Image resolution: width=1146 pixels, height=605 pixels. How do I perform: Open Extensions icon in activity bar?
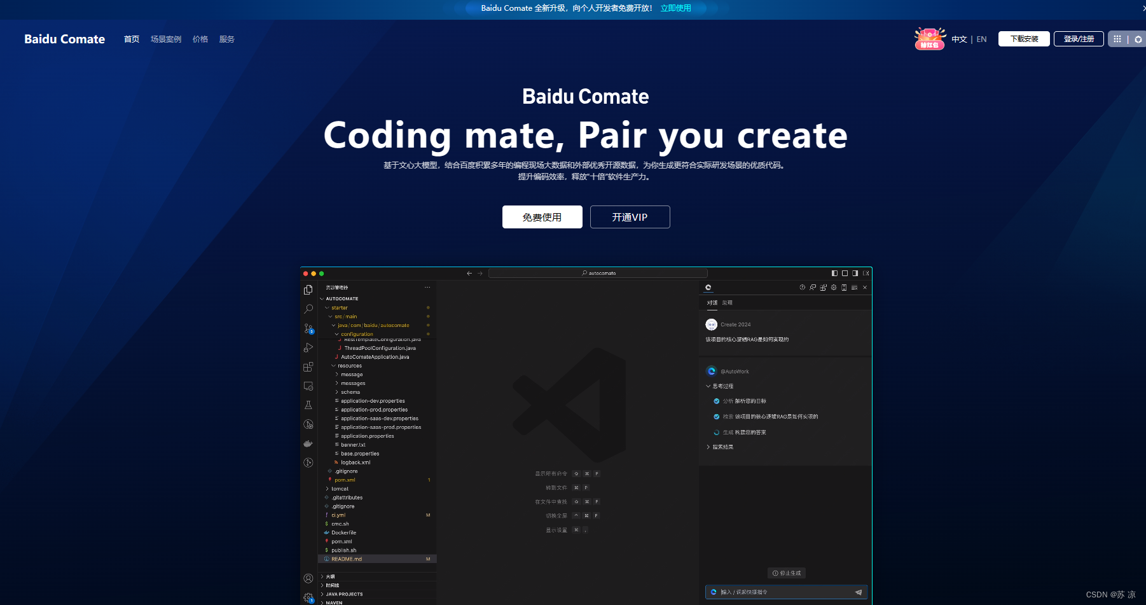coord(308,367)
